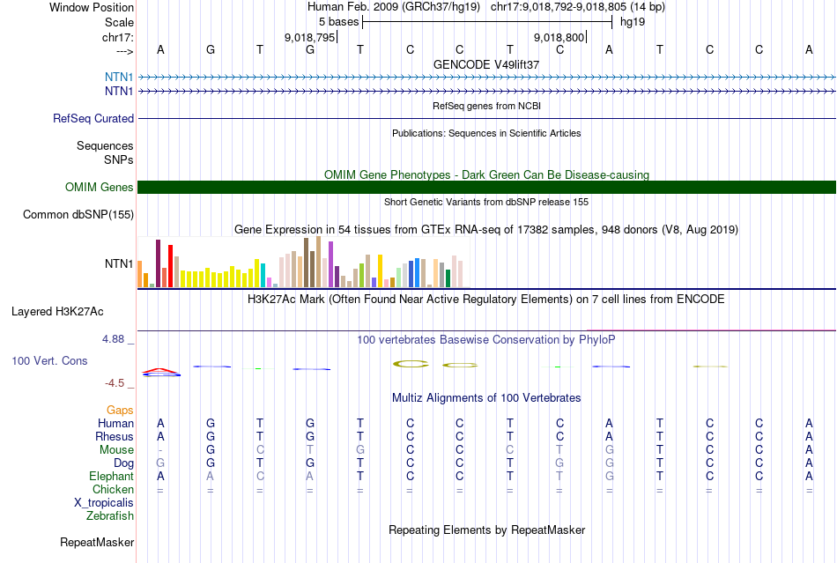This screenshot has width=837, height=563.
Task: Click the chr17:9,018,792-9,018,805 (14 bp) position text
Action: pos(578,7)
